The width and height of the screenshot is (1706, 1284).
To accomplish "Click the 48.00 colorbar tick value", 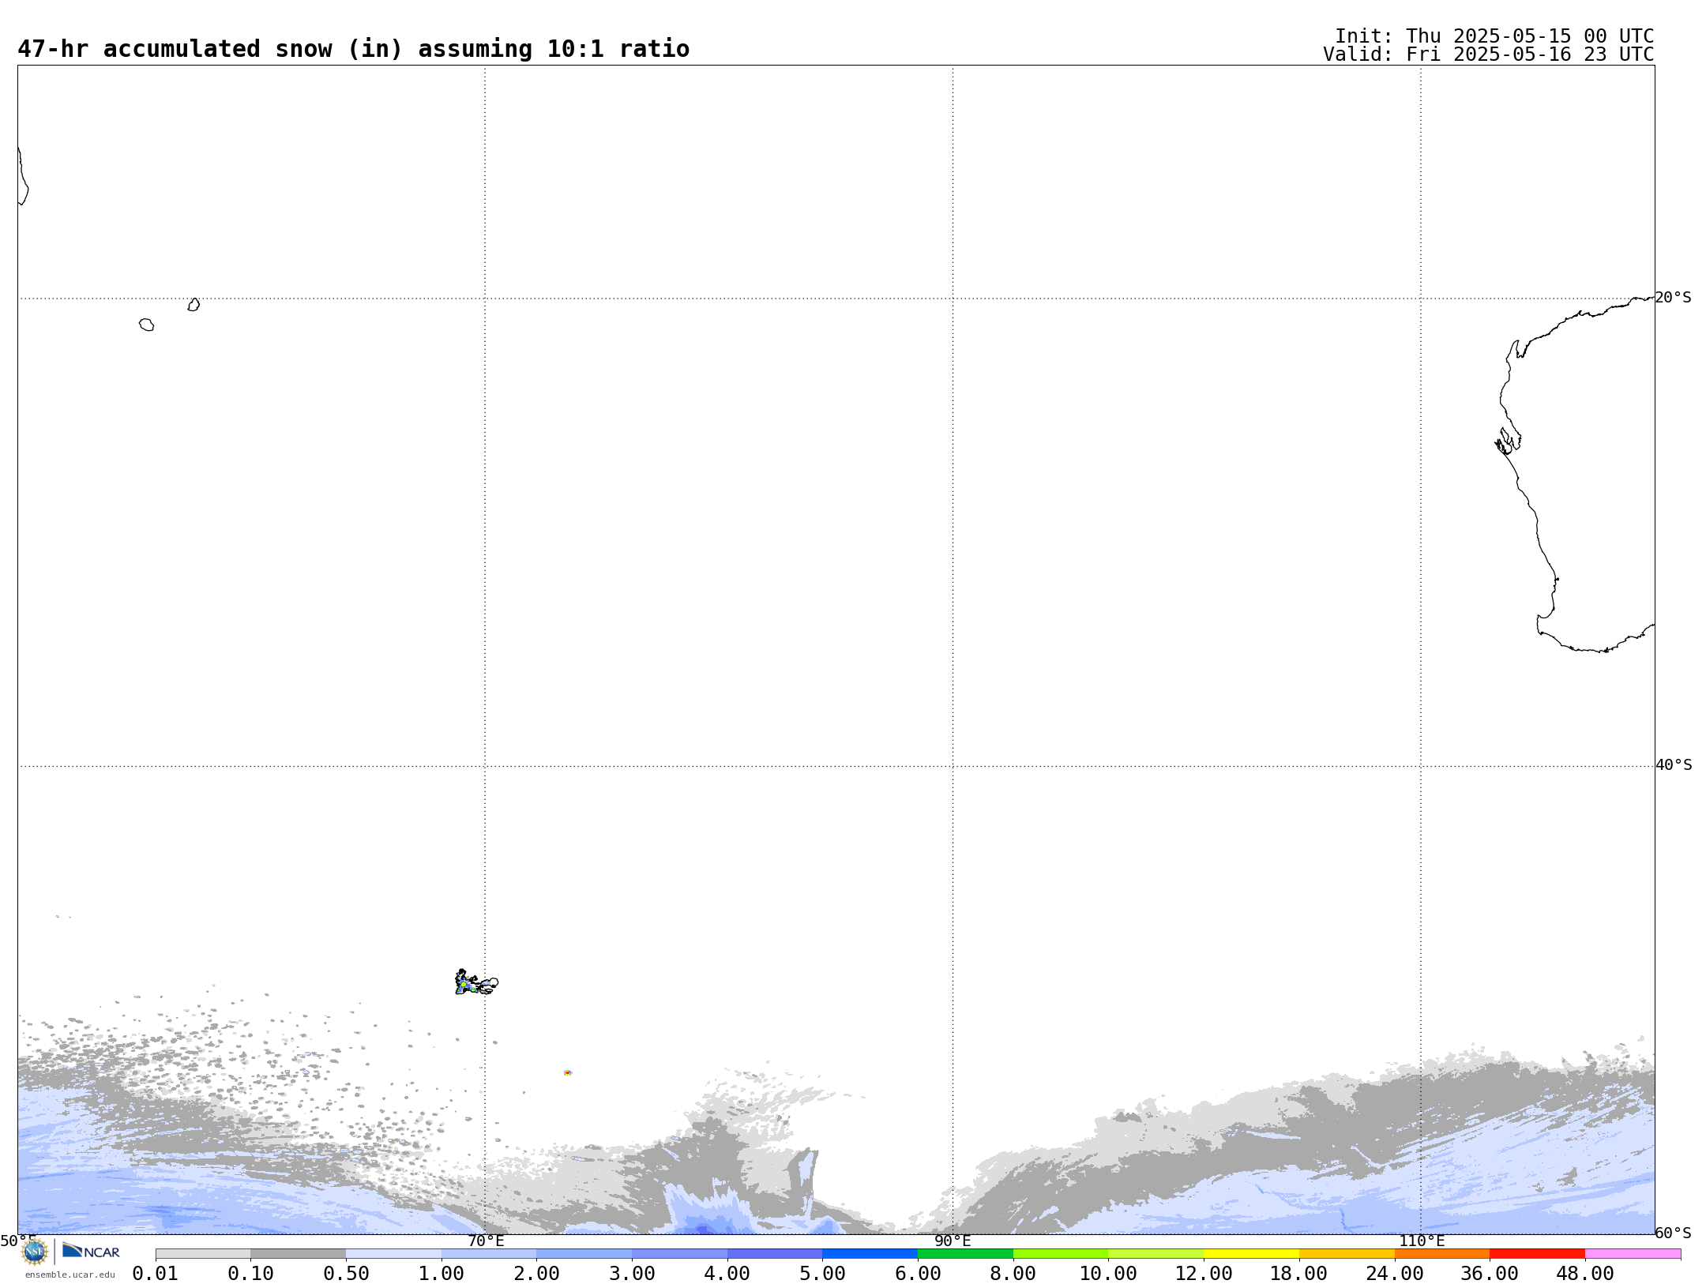I will coord(1585,1274).
